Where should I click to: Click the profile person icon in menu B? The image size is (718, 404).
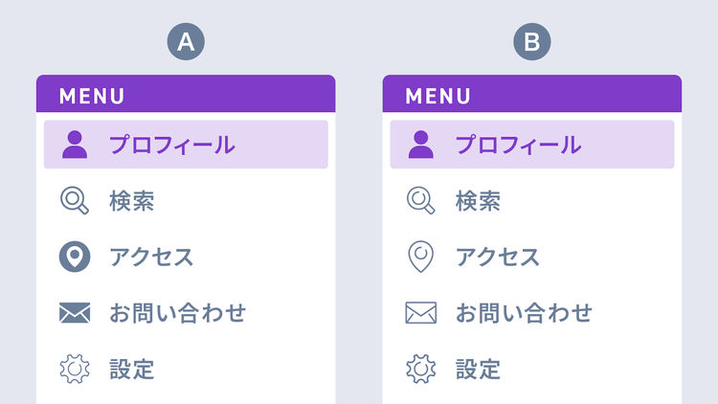(421, 145)
